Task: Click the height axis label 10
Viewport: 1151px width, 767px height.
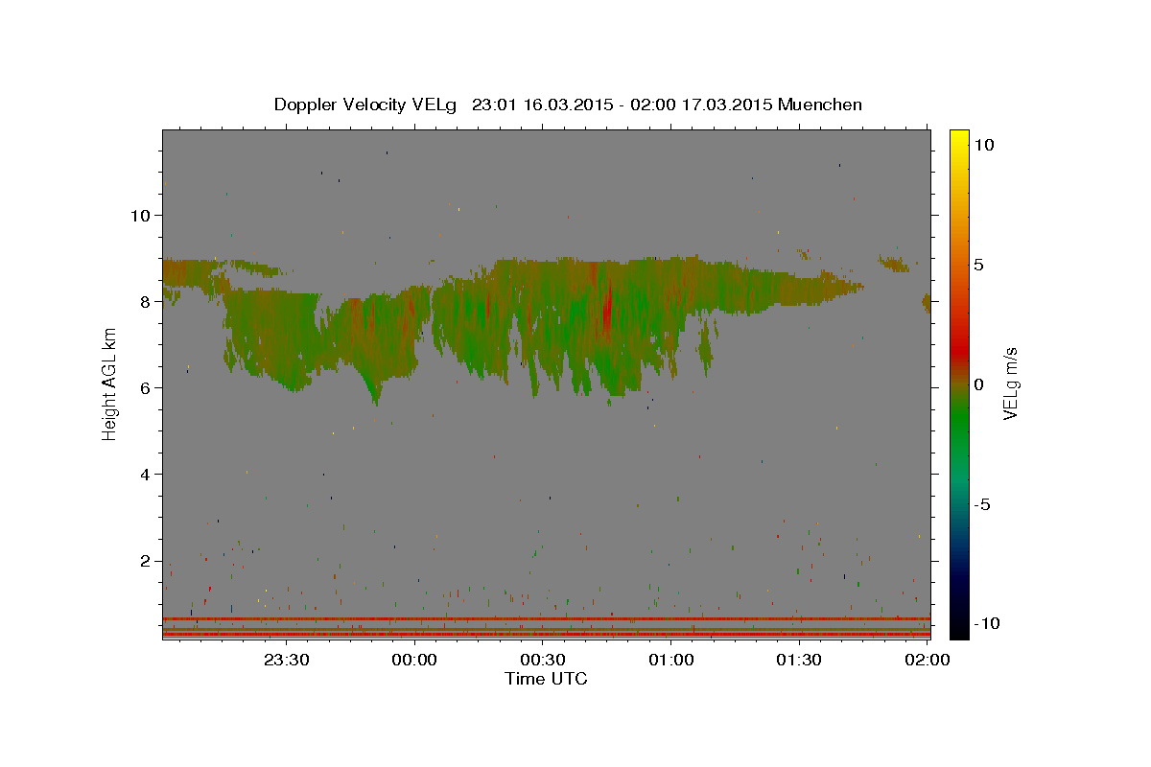Action: pyautogui.click(x=139, y=215)
